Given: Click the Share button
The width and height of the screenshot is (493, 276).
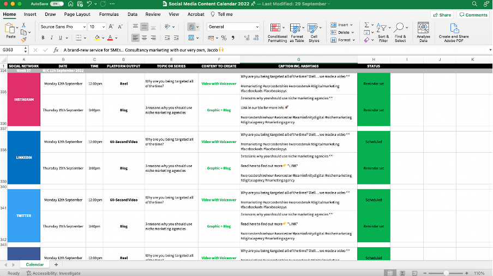Looking at the screenshot, I should pyautogui.click(x=442, y=15).
